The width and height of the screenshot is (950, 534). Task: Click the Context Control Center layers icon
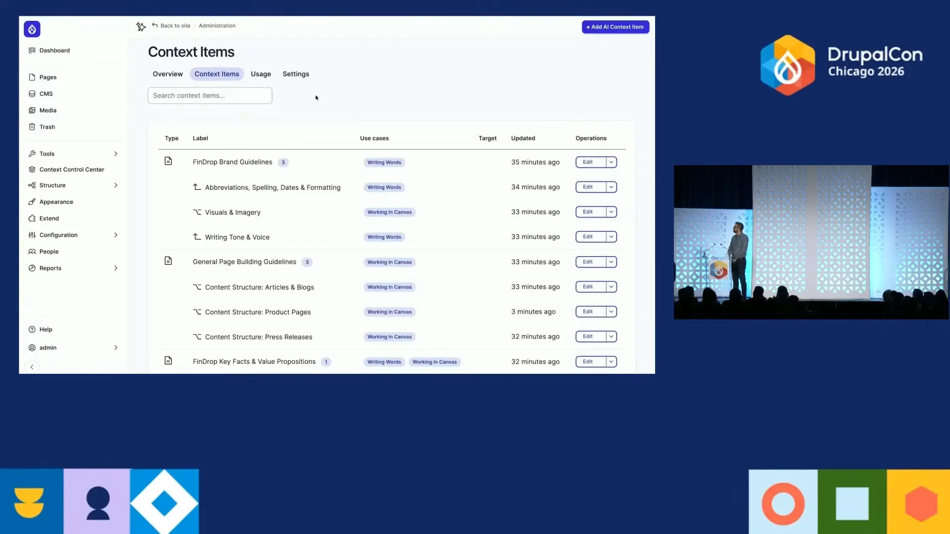point(32,169)
